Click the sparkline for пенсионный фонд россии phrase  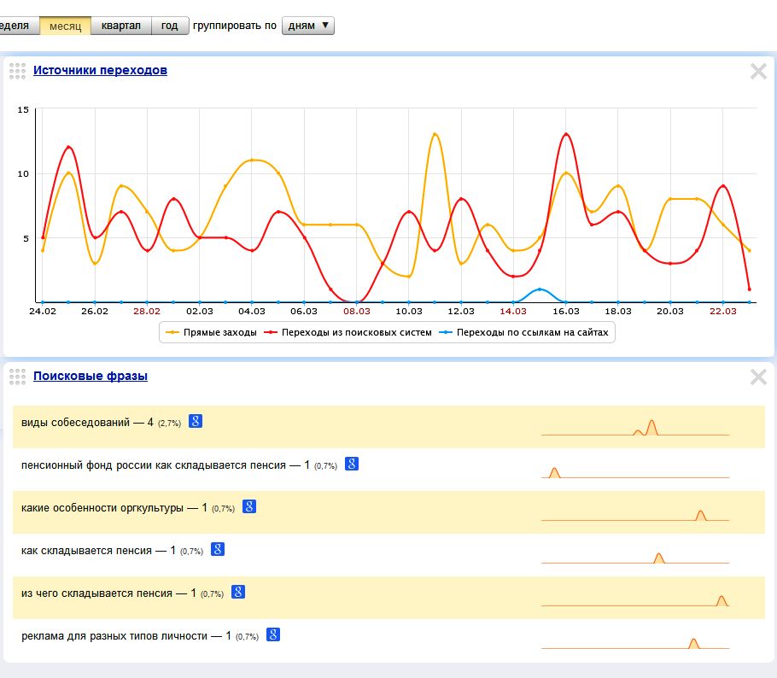point(634,472)
